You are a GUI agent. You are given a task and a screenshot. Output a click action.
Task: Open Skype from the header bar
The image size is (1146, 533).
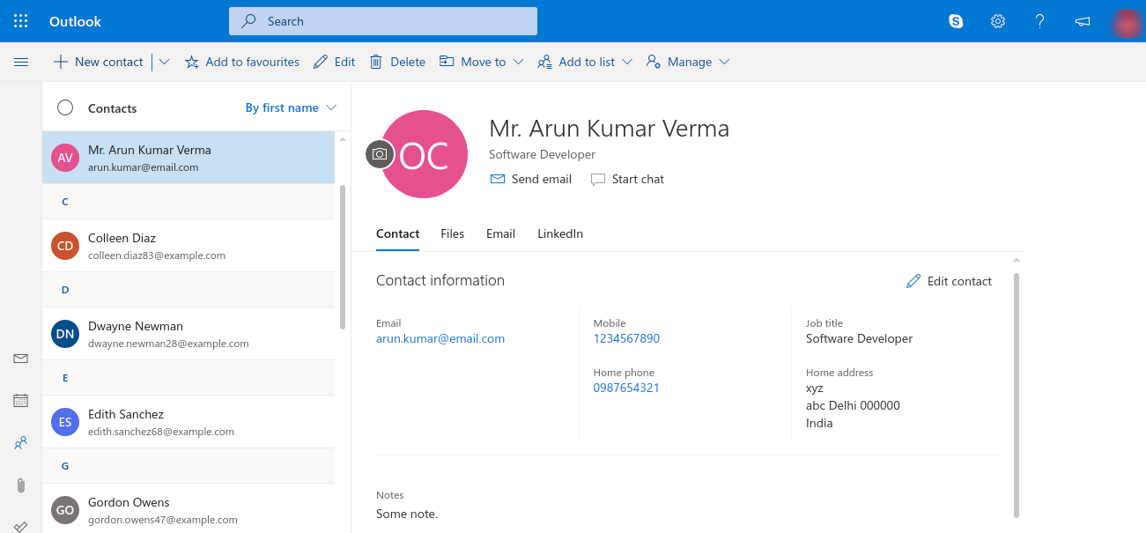click(x=956, y=21)
